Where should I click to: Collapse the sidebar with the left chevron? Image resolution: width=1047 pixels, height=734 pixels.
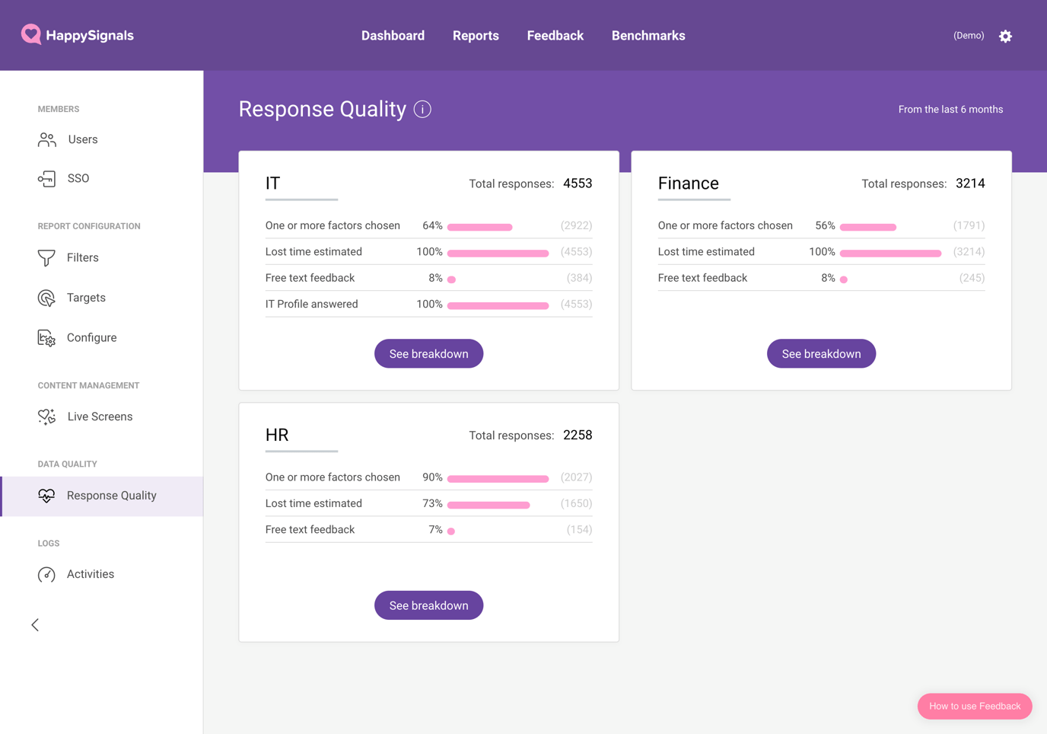pos(35,625)
